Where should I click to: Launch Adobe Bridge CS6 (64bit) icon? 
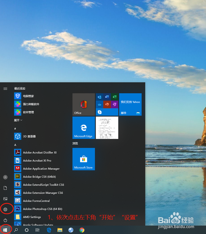pos(18,177)
